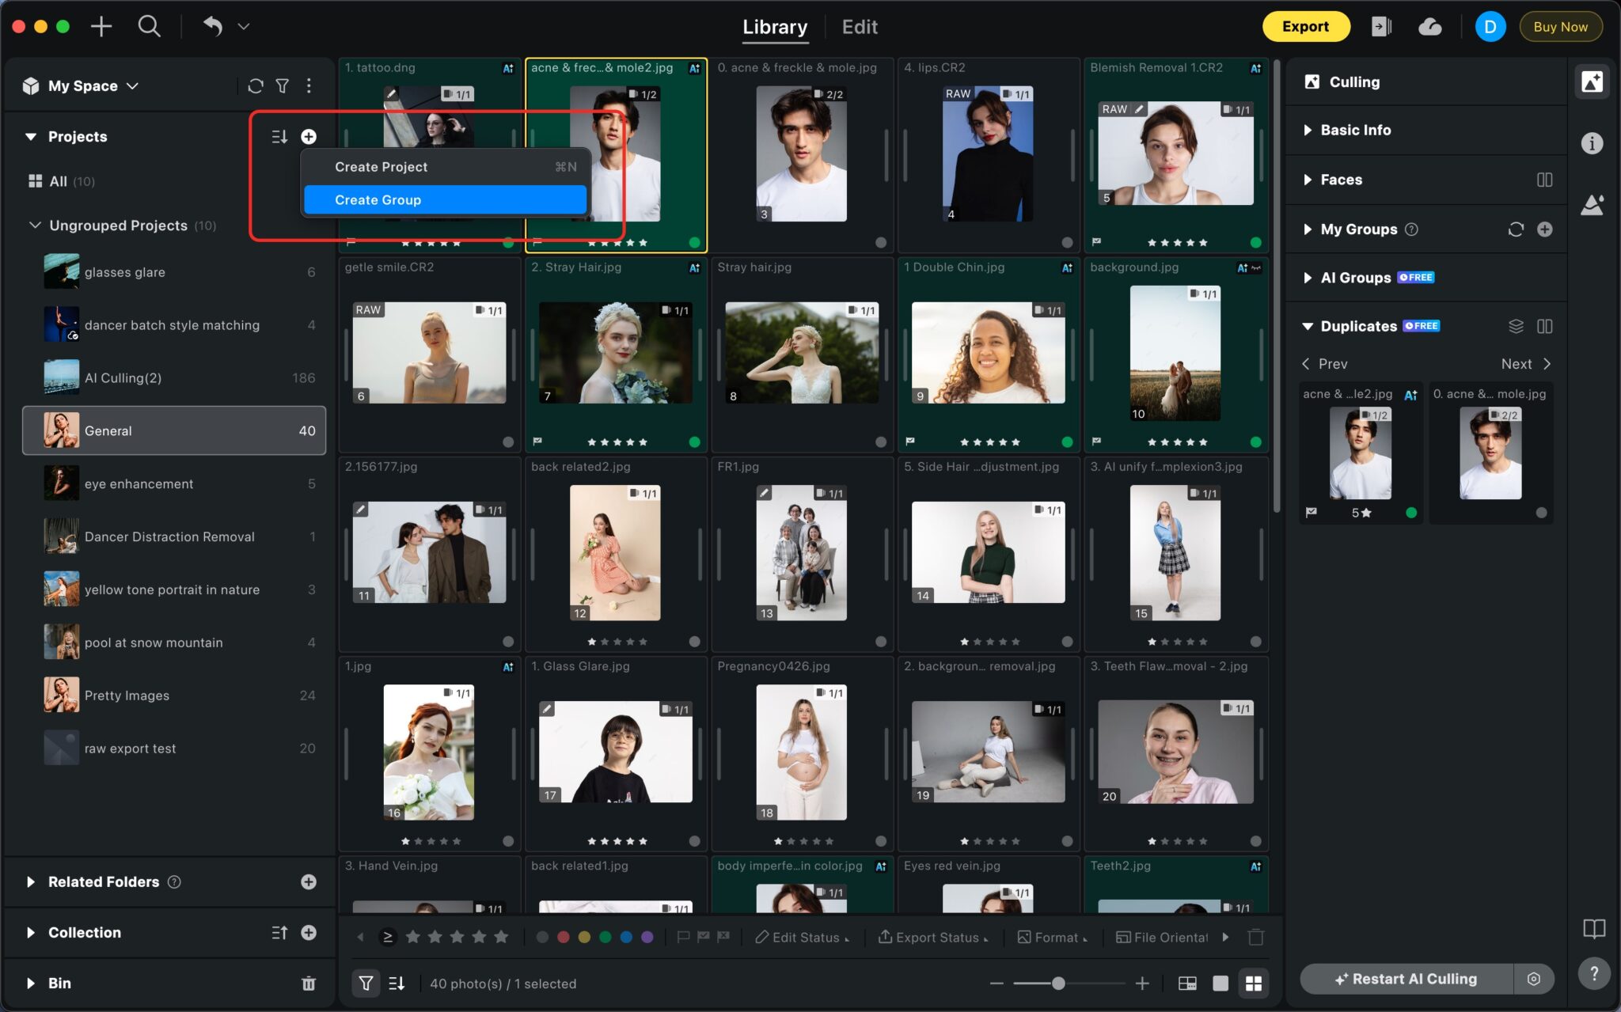Click the filter funnel icon in bottom toolbar

click(x=366, y=983)
